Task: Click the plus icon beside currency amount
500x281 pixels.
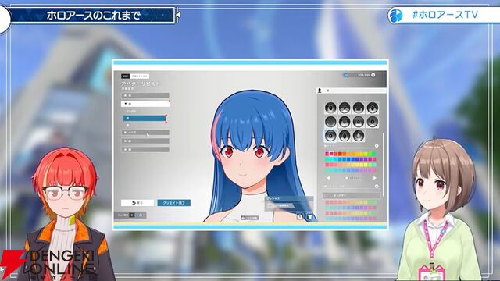Action: pos(373,75)
